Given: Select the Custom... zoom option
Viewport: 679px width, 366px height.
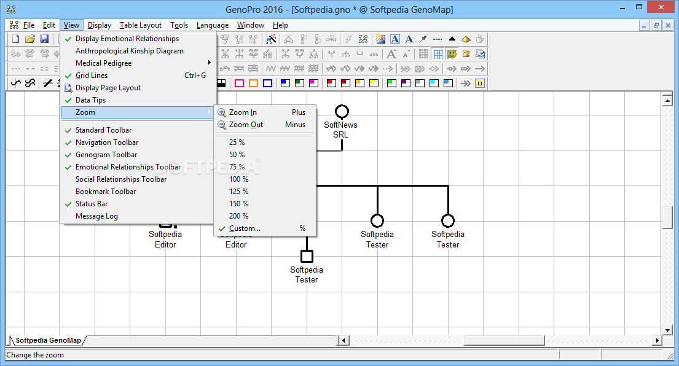Looking at the screenshot, I should pos(265,228).
